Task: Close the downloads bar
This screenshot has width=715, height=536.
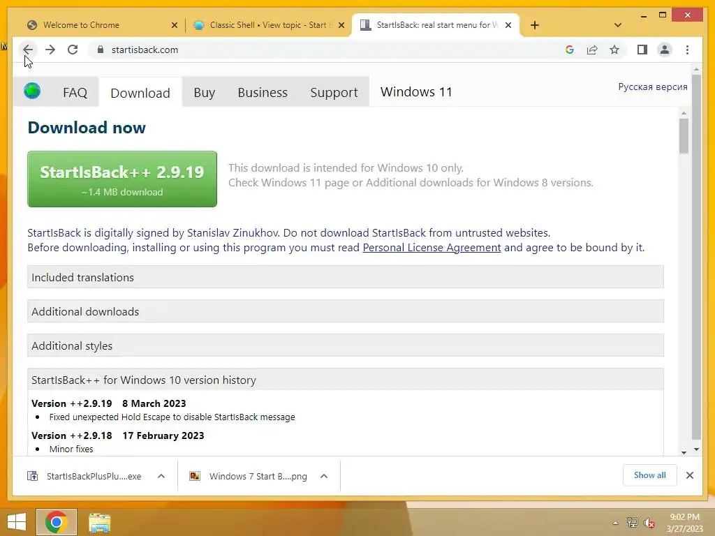Action: pyautogui.click(x=689, y=475)
